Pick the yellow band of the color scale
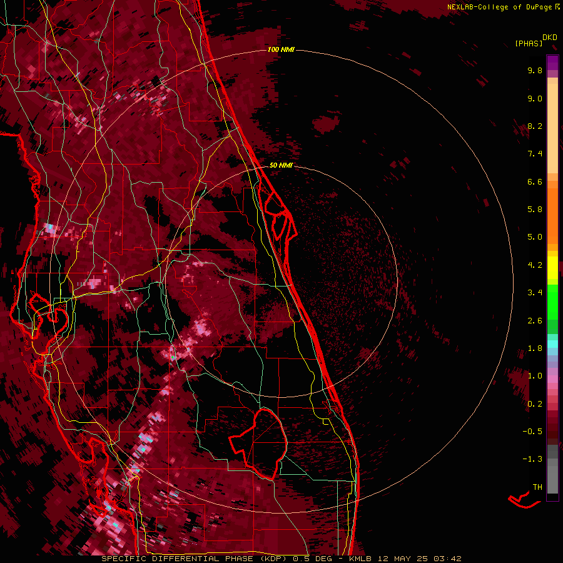This screenshot has height=563, width=563. 552,268
